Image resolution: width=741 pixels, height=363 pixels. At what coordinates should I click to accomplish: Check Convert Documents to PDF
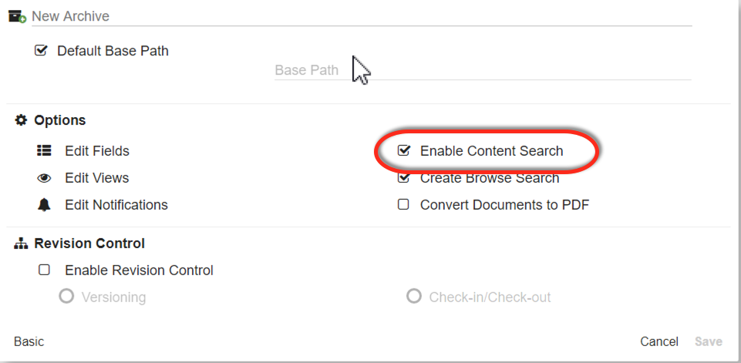point(403,205)
